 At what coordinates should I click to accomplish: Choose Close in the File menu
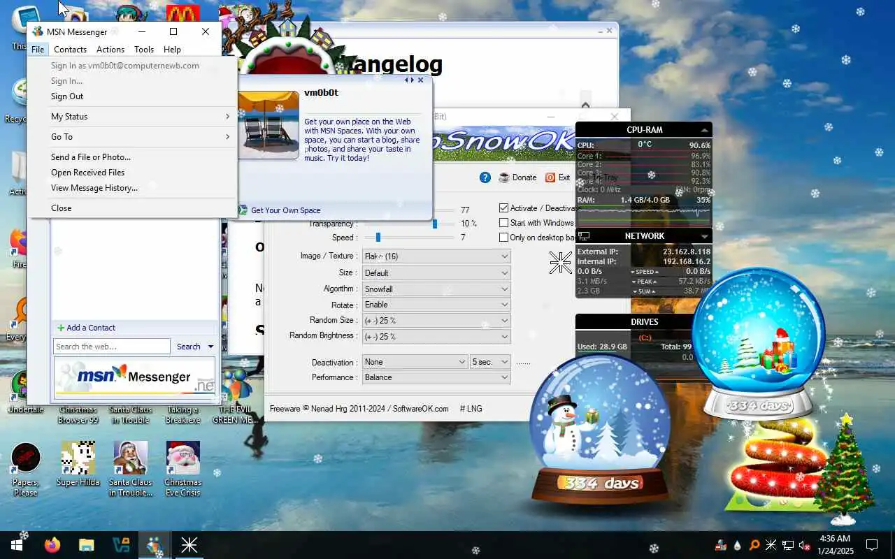[x=133, y=208]
